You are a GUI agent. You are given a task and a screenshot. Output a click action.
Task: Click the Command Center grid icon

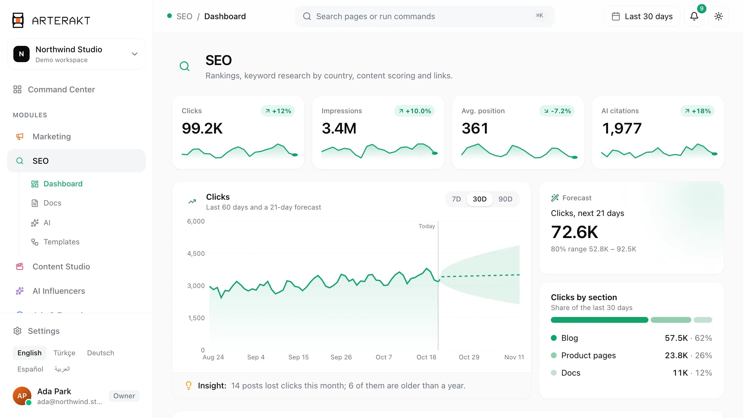tap(17, 89)
